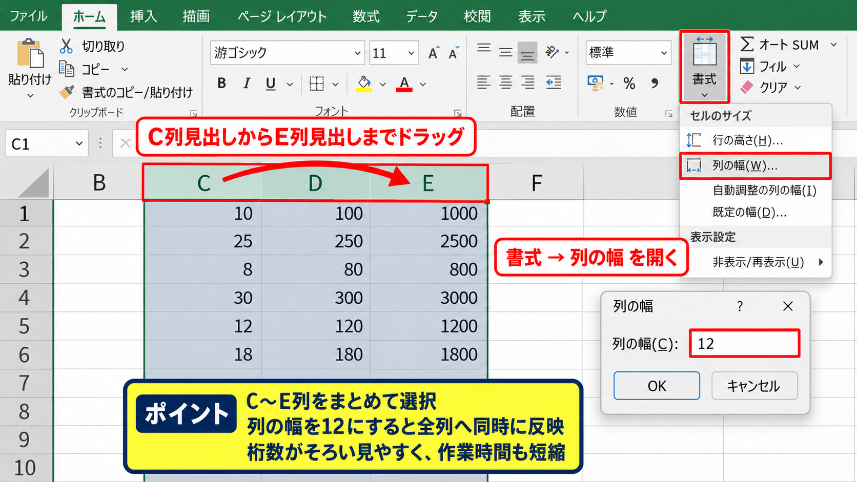Open 非表示/再表示(U) submenu
The width and height of the screenshot is (857, 482).
click(755, 262)
